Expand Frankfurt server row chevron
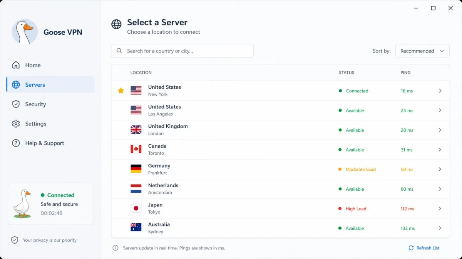The height and width of the screenshot is (259, 462). 440,169
